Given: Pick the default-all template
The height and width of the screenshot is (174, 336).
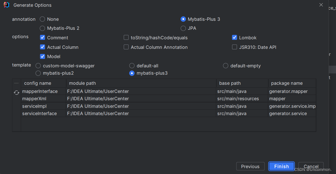Looking at the screenshot, I should pos(132,66).
